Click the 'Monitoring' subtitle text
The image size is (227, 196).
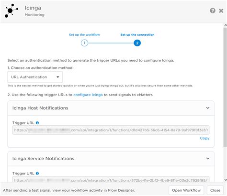click(x=34, y=15)
